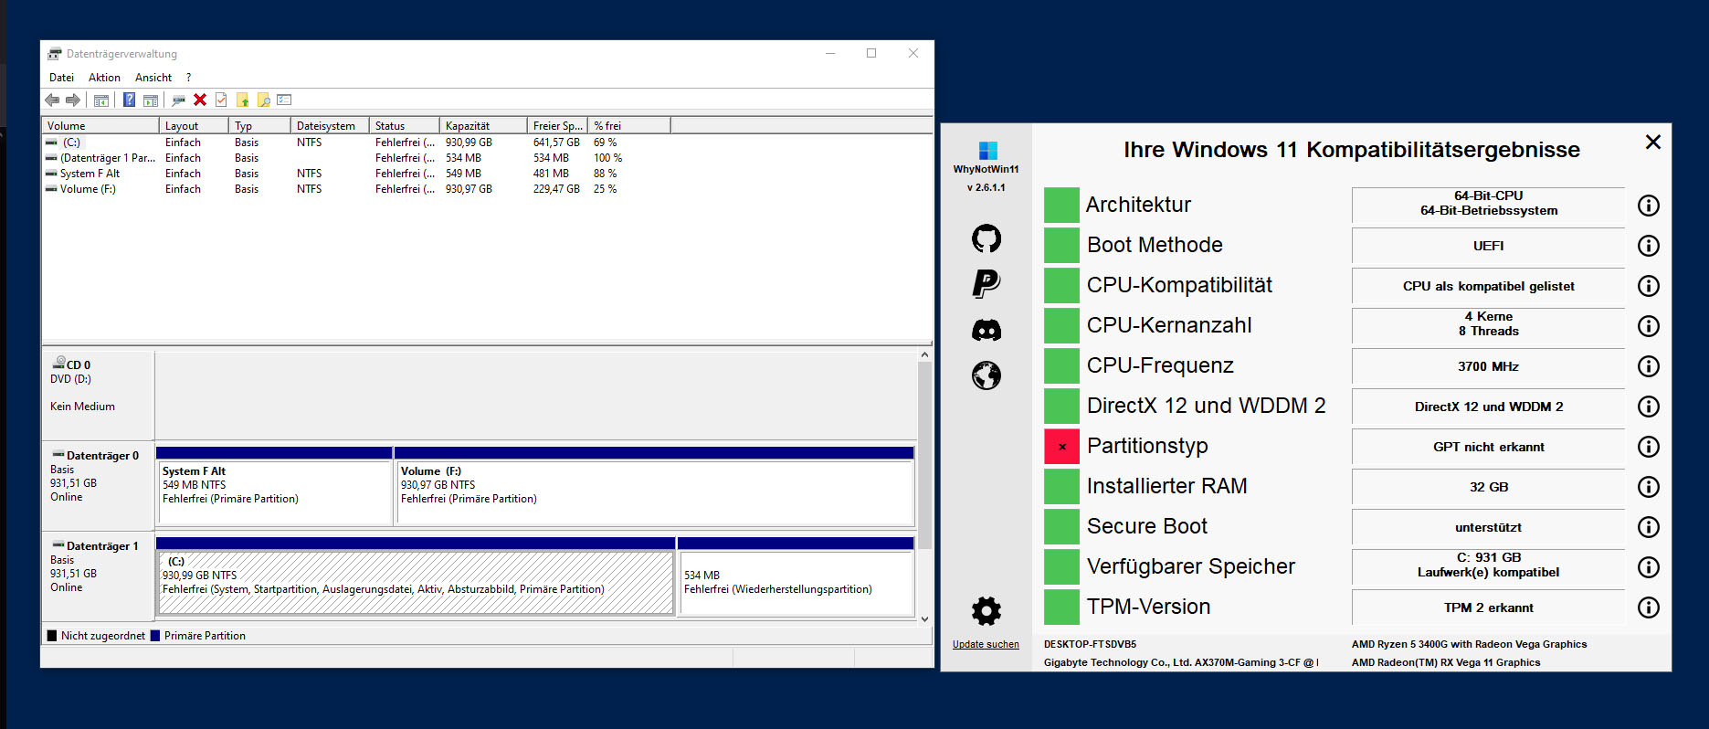Open the GitHub icon in WhyNotWin11

coord(986,238)
